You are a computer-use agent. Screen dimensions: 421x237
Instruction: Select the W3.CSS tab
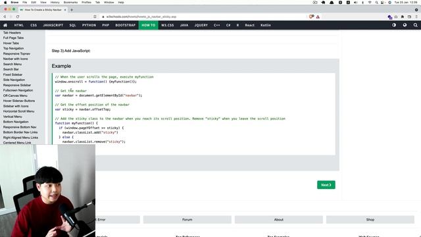point(168,25)
